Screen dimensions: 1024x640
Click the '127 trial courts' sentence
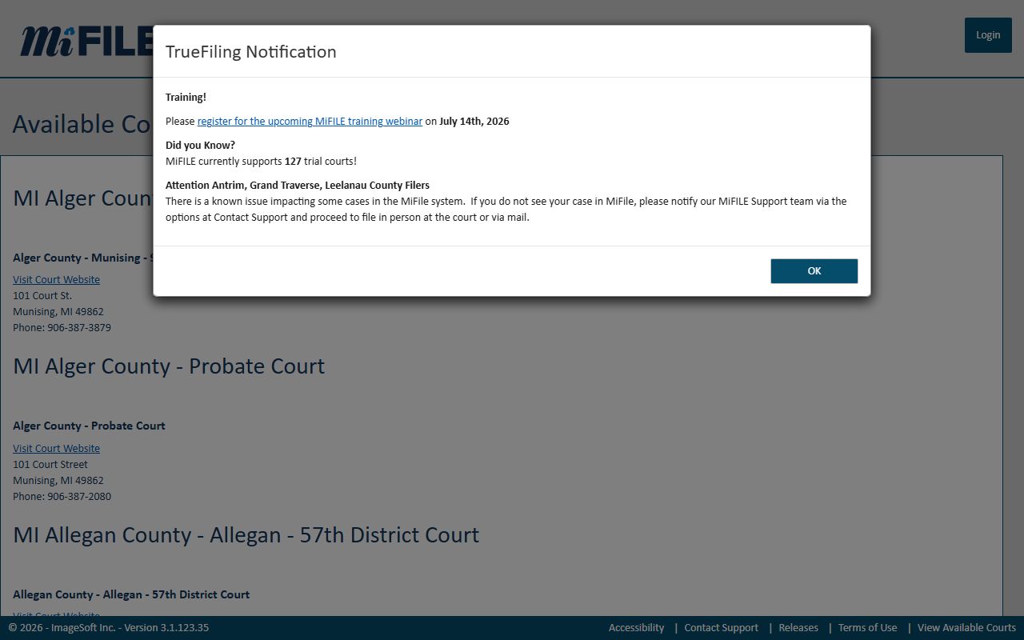(261, 162)
